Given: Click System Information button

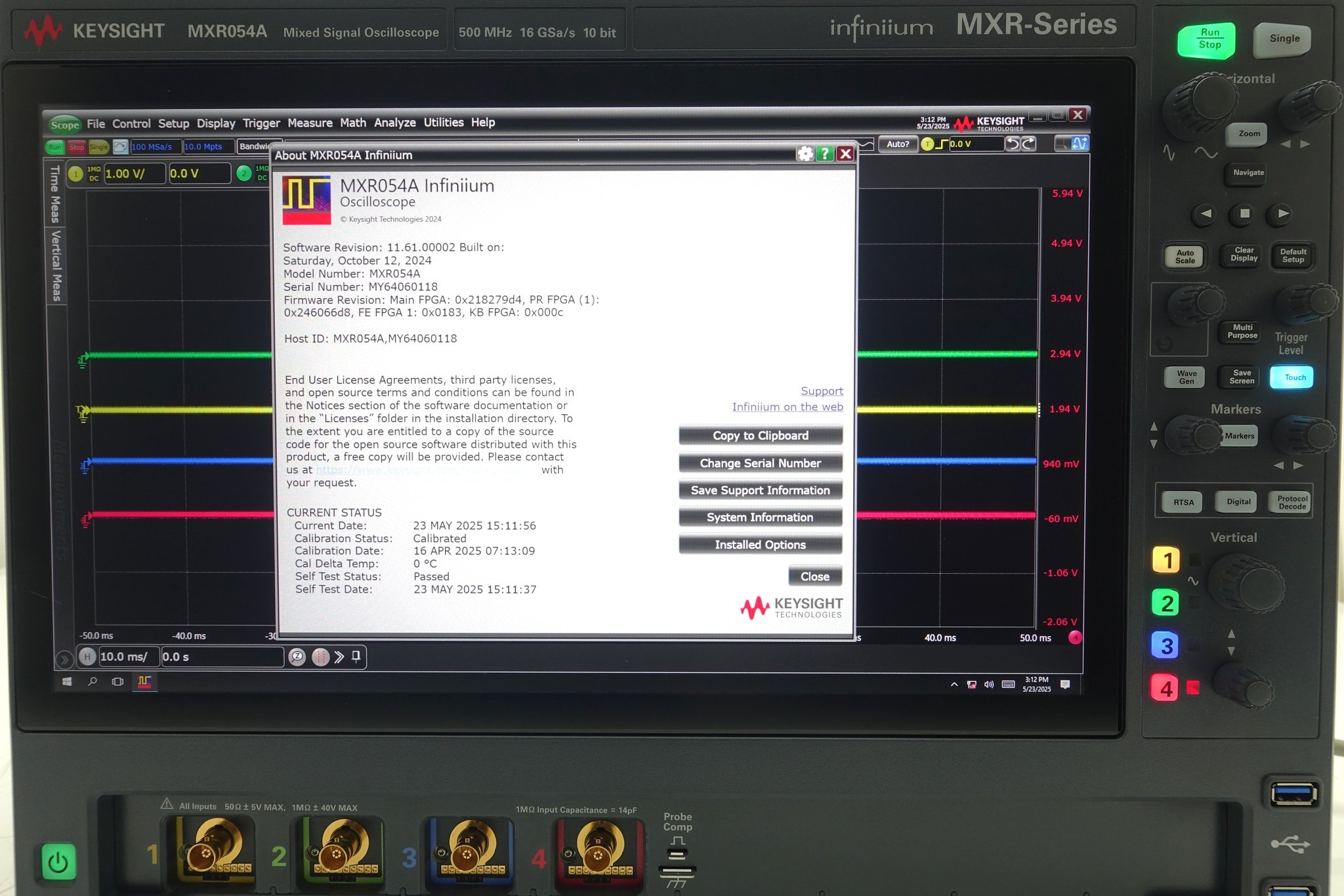Looking at the screenshot, I should tap(761, 517).
